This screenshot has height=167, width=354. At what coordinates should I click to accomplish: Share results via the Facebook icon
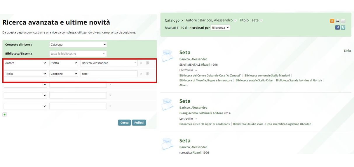[x=337, y=27]
